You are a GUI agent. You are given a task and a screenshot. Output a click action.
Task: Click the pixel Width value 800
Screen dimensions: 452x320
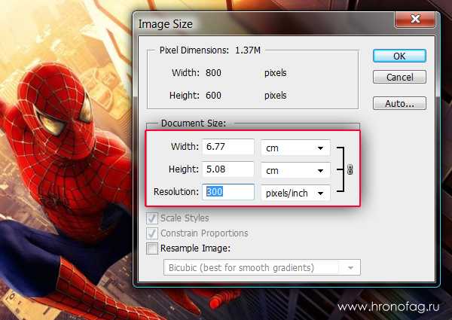[x=213, y=73]
